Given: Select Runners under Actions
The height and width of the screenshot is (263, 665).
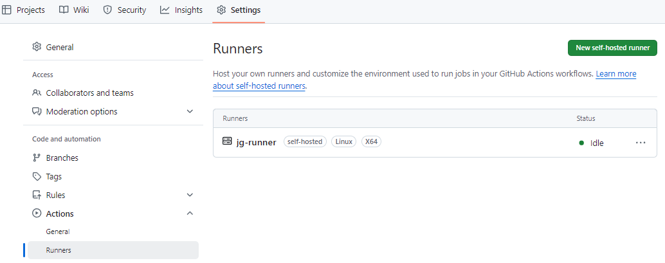Looking at the screenshot, I should coord(113,250).
